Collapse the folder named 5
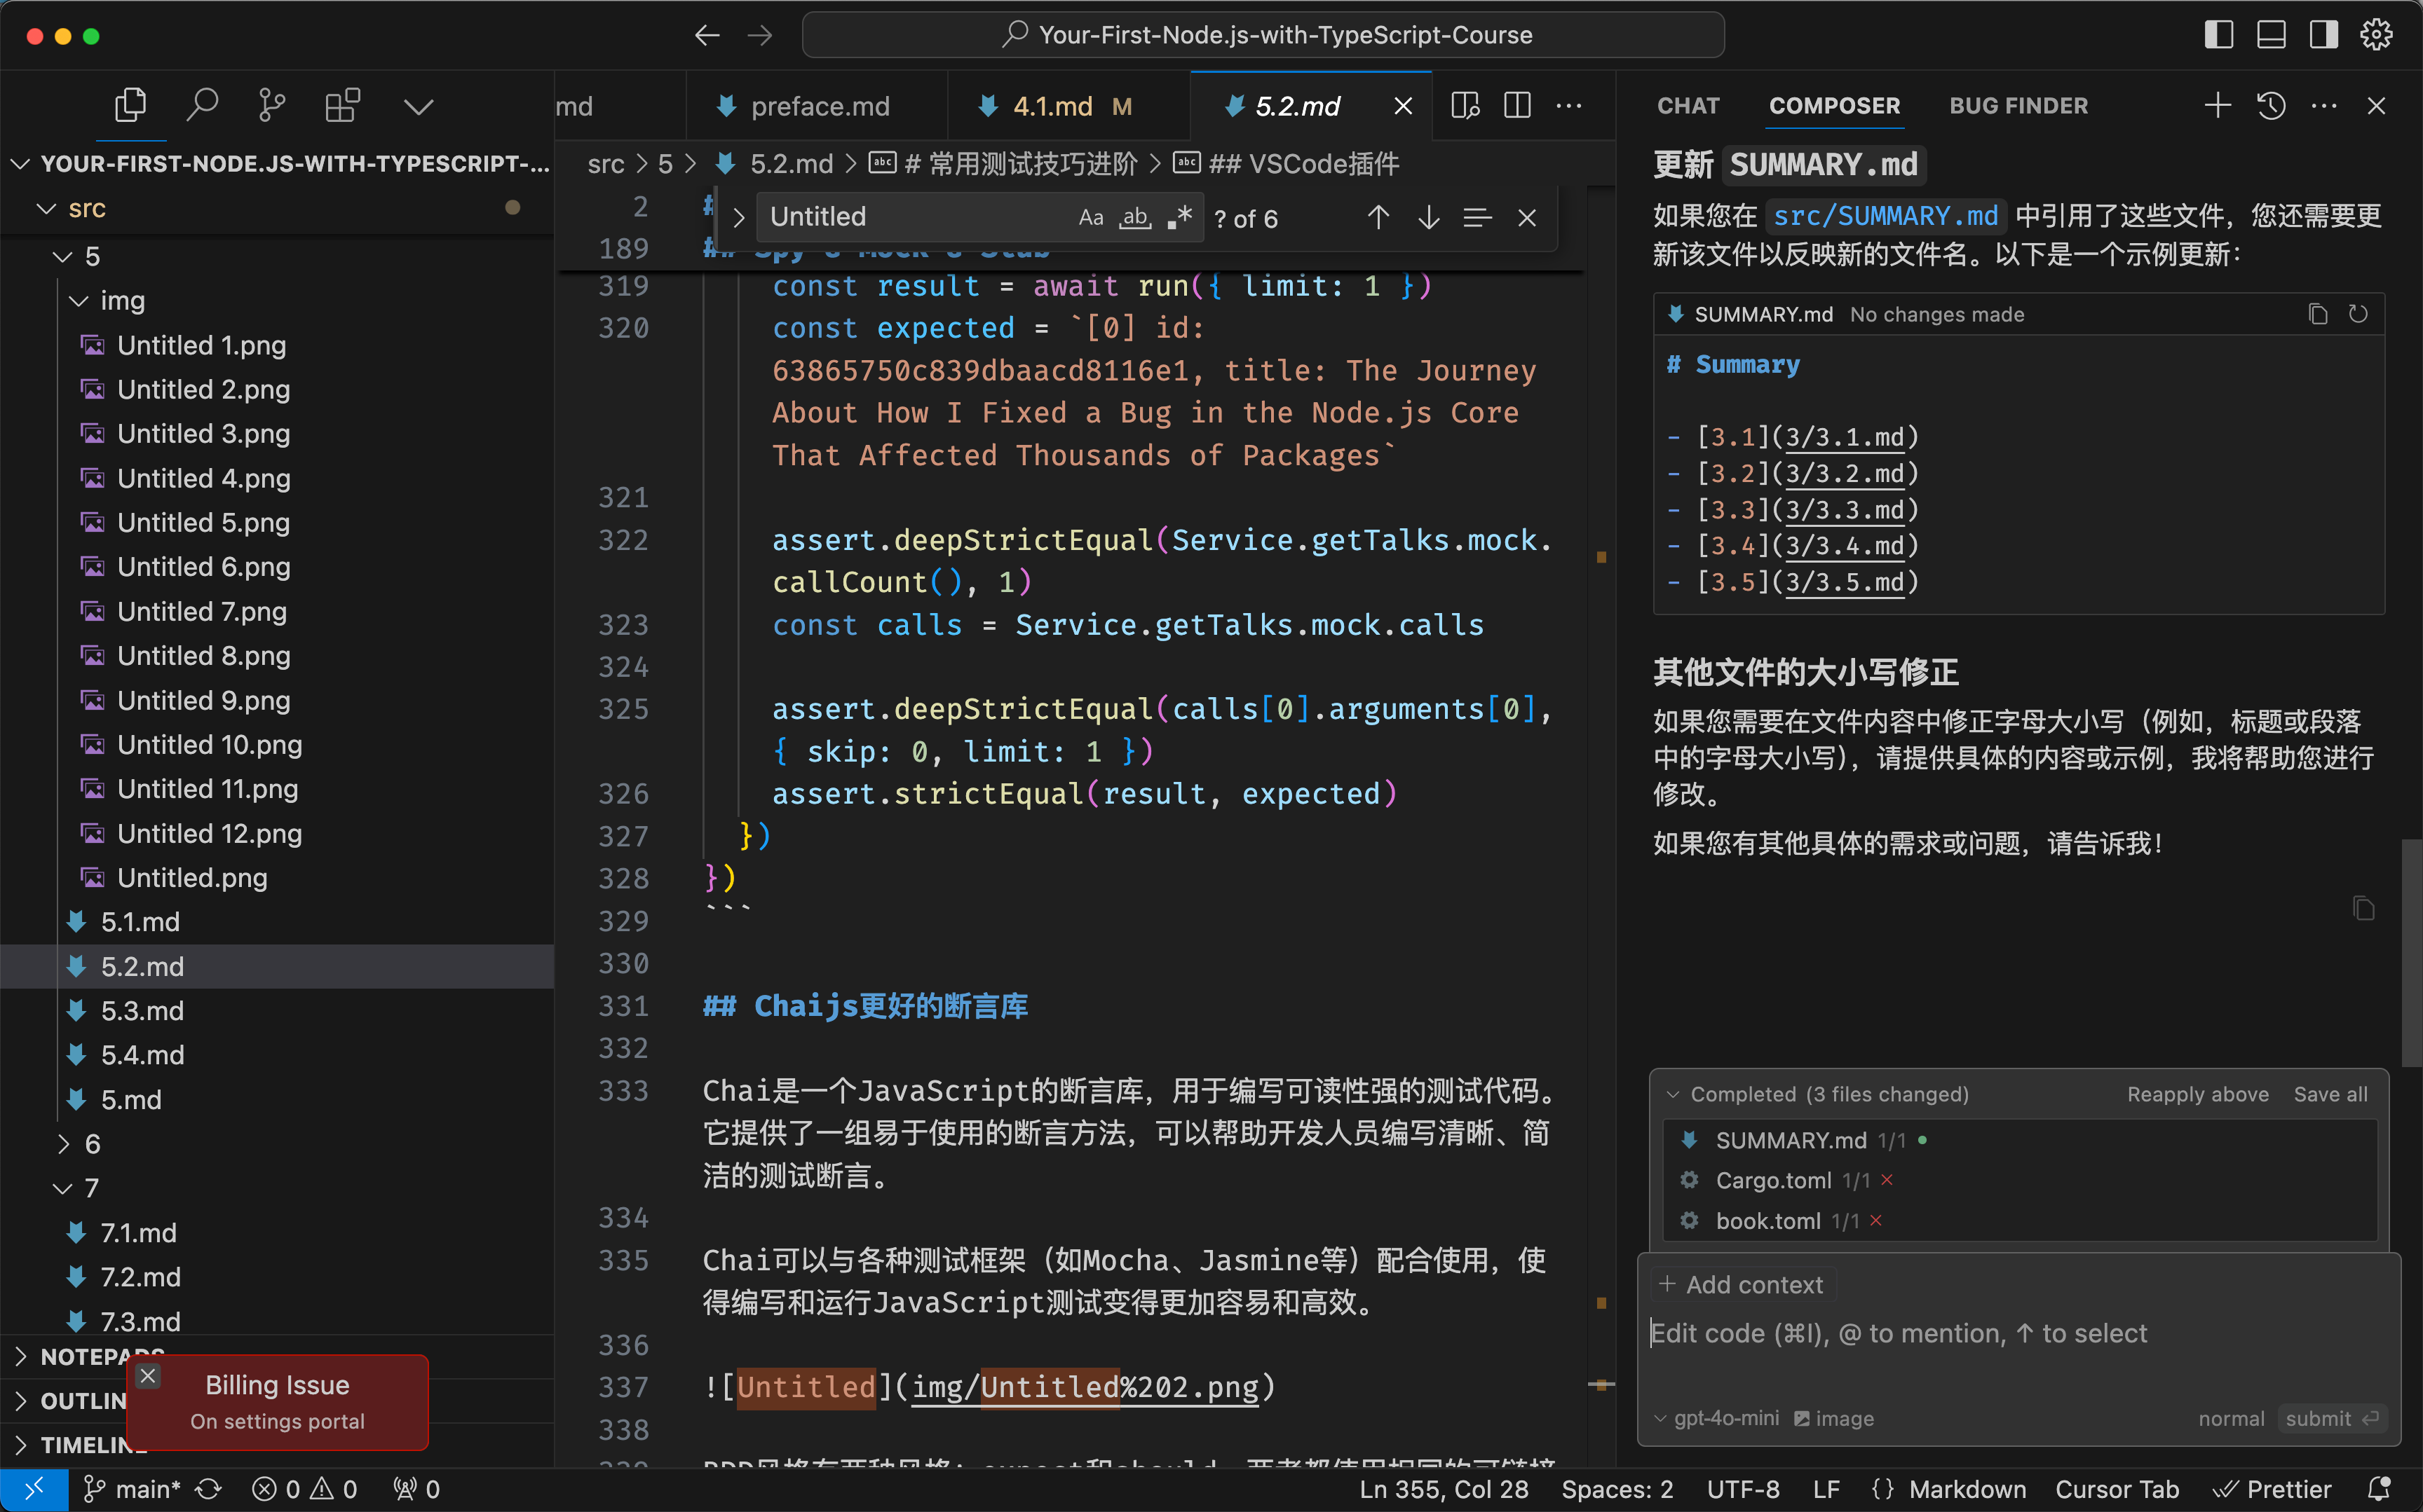 tap(62, 257)
